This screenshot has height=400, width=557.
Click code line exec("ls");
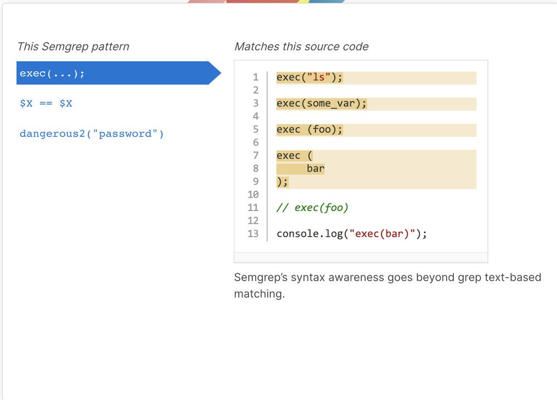coord(309,77)
